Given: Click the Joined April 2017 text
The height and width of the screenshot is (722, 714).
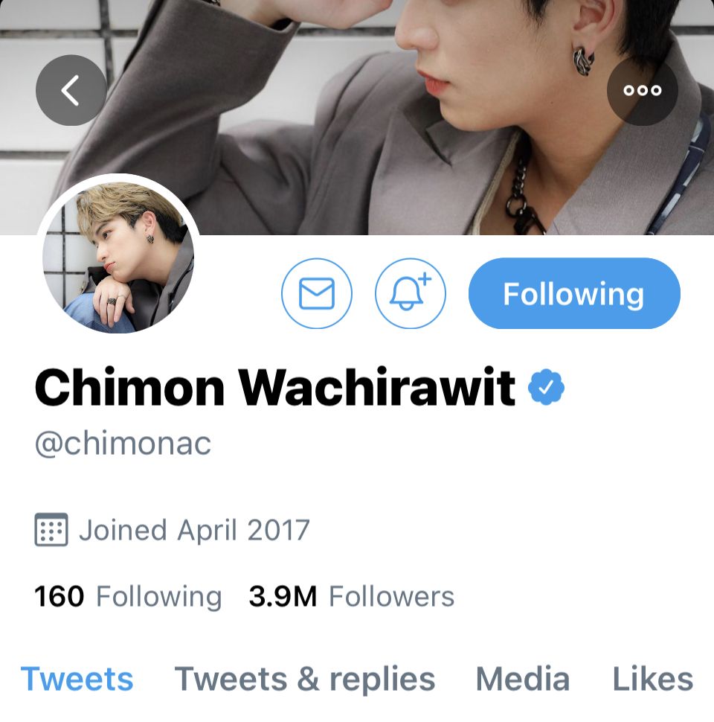Looking at the screenshot, I should pos(194,530).
